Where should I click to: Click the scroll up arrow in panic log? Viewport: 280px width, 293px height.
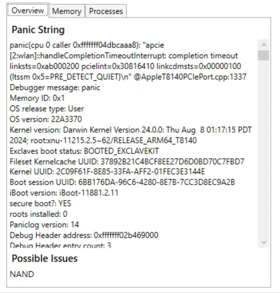tap(263, 45)
